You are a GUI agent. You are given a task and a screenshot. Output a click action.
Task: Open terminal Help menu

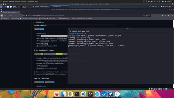tap(88, 31)
